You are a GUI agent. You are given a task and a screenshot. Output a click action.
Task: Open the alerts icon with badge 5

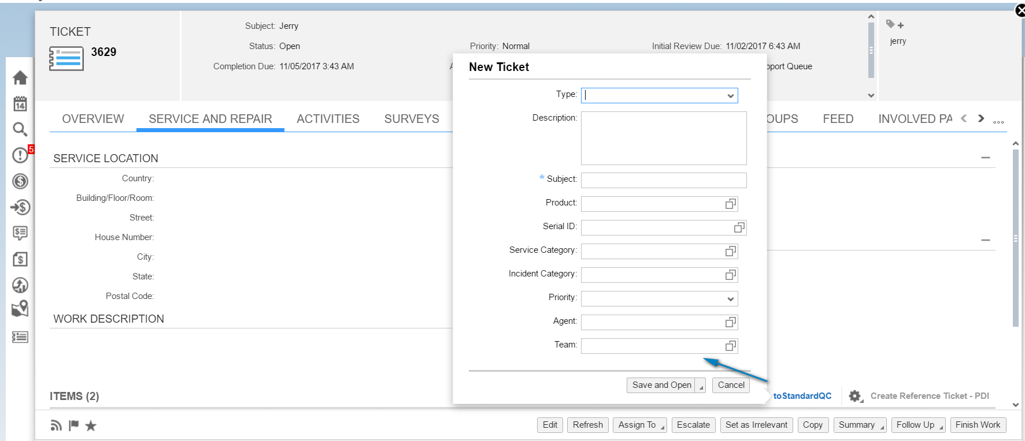[x=20, y=155]
